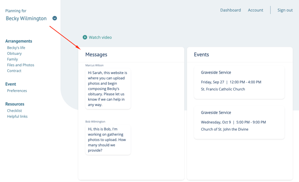Click the Arrangements heading

click(x=19, y=41)
